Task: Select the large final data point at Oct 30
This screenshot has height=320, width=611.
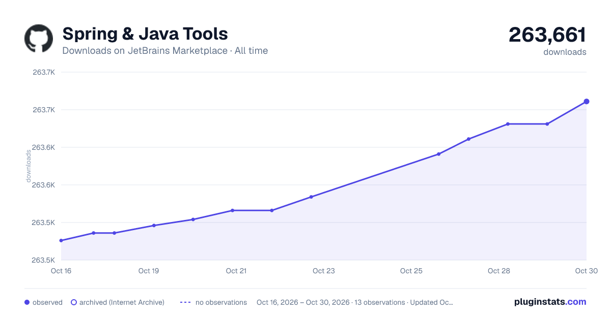Action: click(x=587, y=102)
